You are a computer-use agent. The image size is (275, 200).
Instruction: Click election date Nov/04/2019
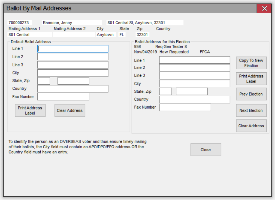point(145,52)
